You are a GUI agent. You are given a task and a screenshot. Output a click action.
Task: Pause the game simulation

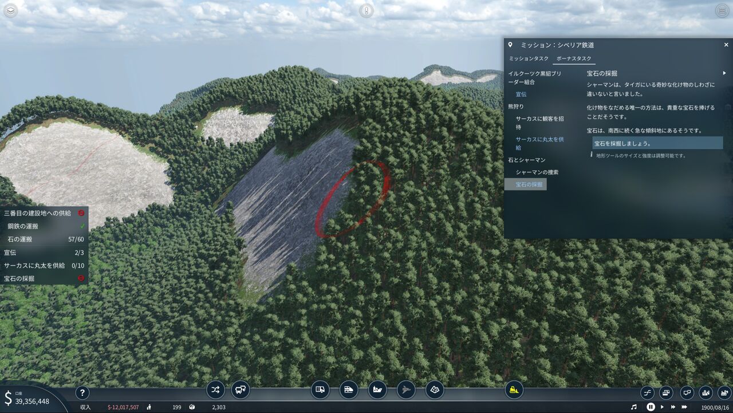coord(651,407)
